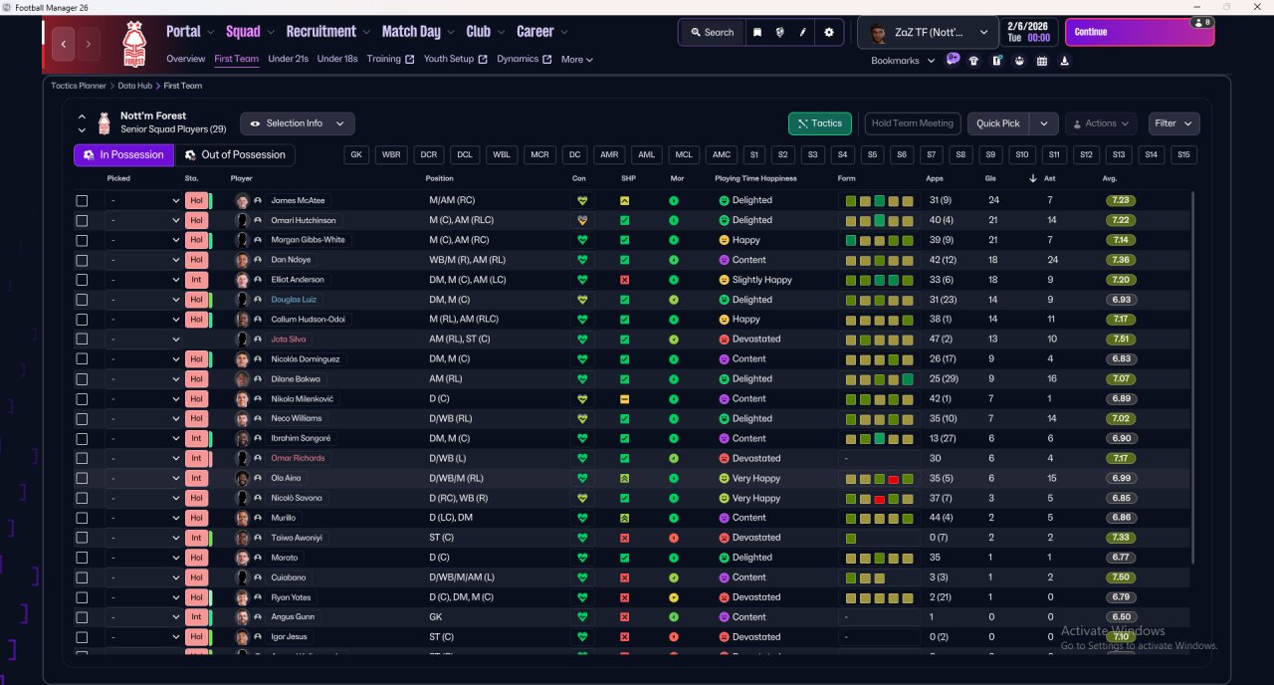Click Morgan Gibbs-White's 7.14 average rating badge
The height and width of the screenshot is (685, 1274).
1121,240
